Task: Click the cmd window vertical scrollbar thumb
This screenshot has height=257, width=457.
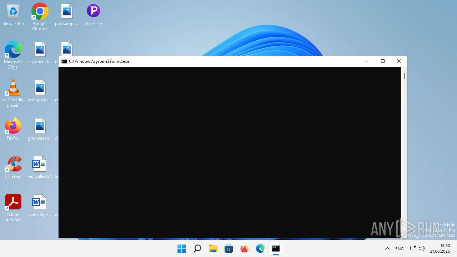Action: click(x=405, y=76)
